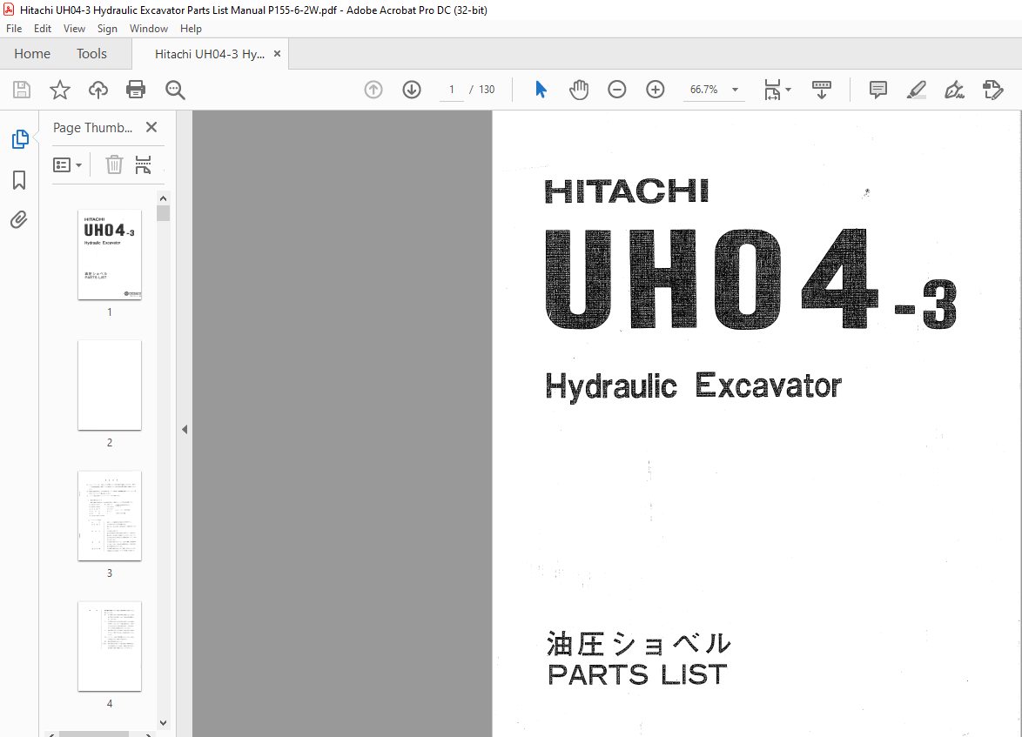Go to previous page arrow
The height and width of the screenshot is (737, 1022).
(373, 90)
